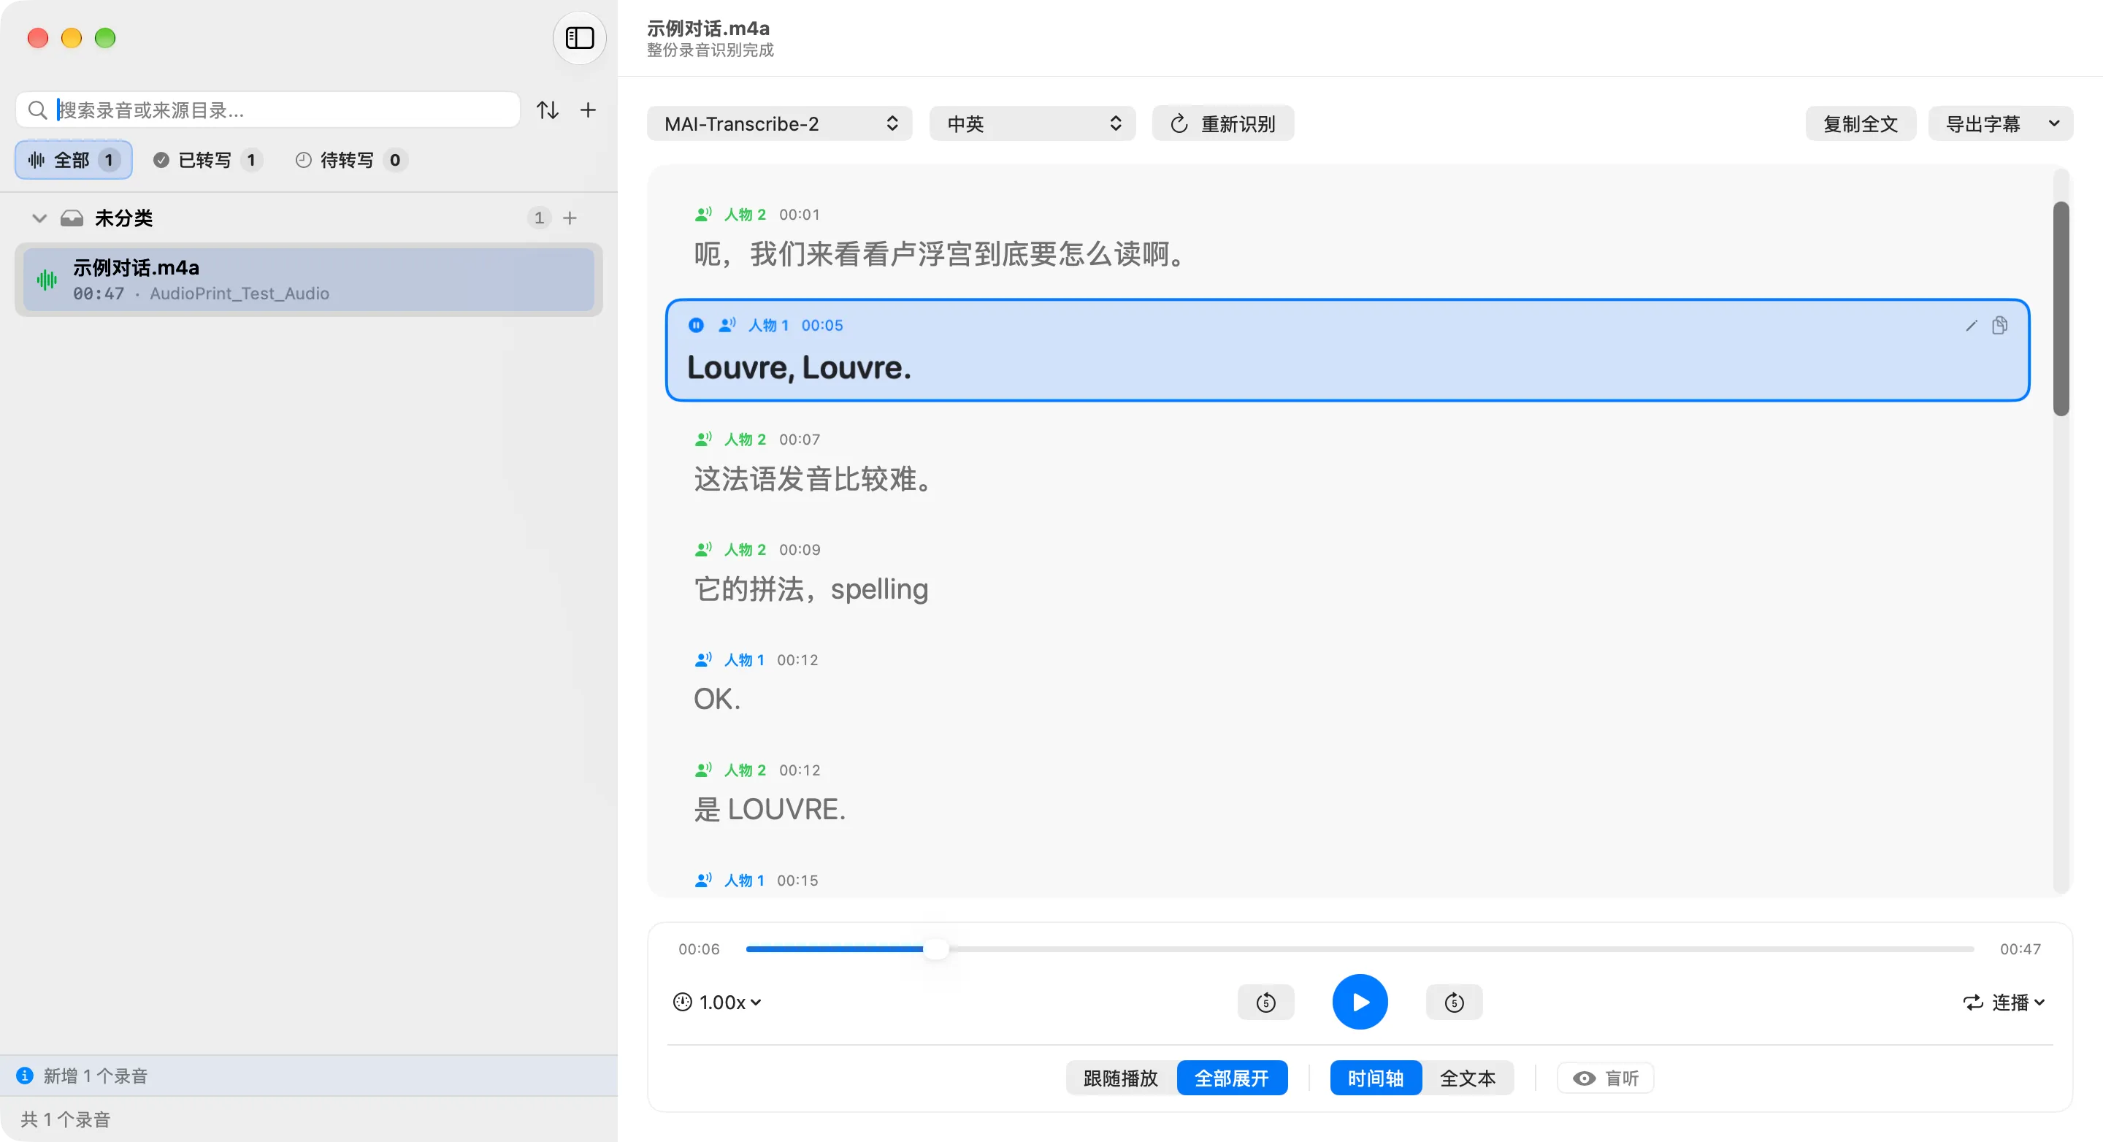Click the sort arrows icon

coord(547,110)
